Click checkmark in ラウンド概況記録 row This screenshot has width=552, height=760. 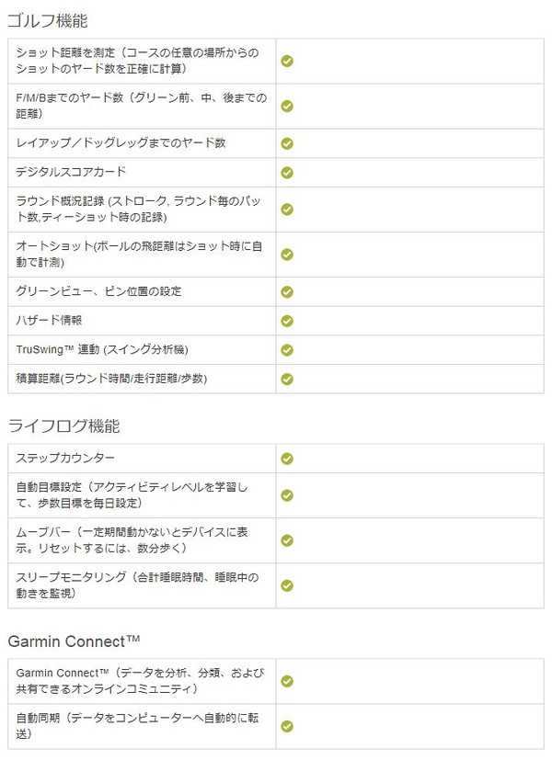point(287,210)
